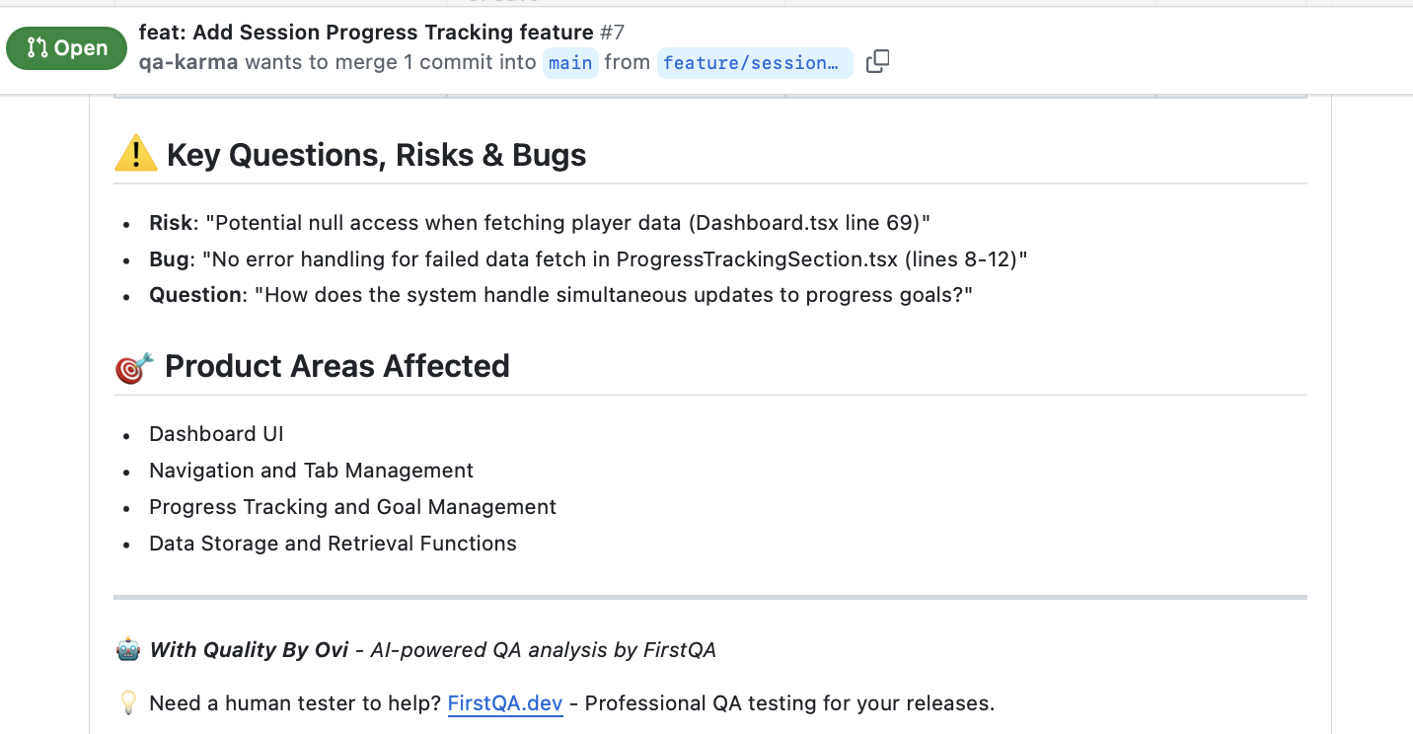
Task: Open the FirstQA.dev link
Action: pyautogui.click(x=504, y=703)
